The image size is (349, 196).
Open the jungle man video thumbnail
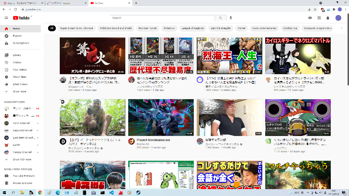pos(93,117)
